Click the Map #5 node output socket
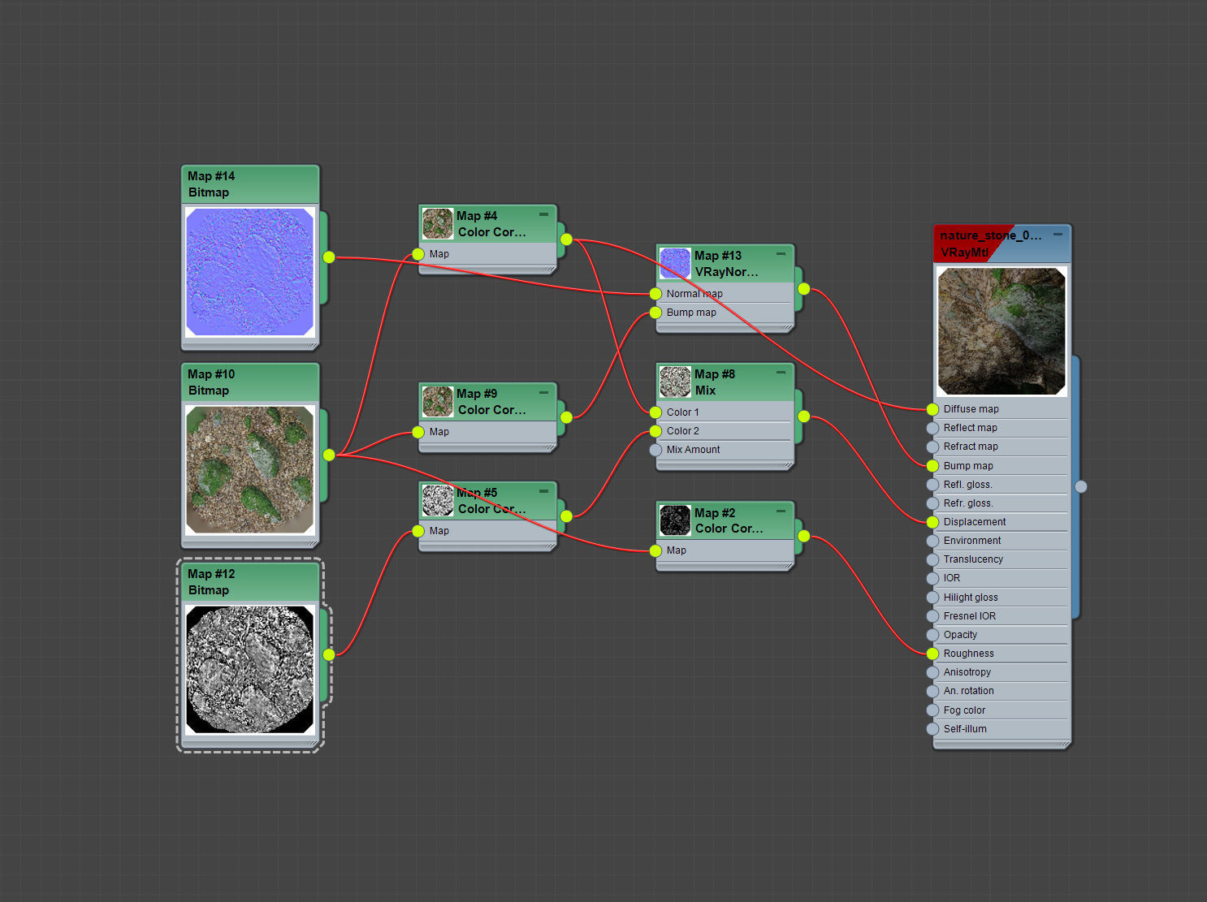The width and height of the screenshot is (1207, 902). click(566, 516)
